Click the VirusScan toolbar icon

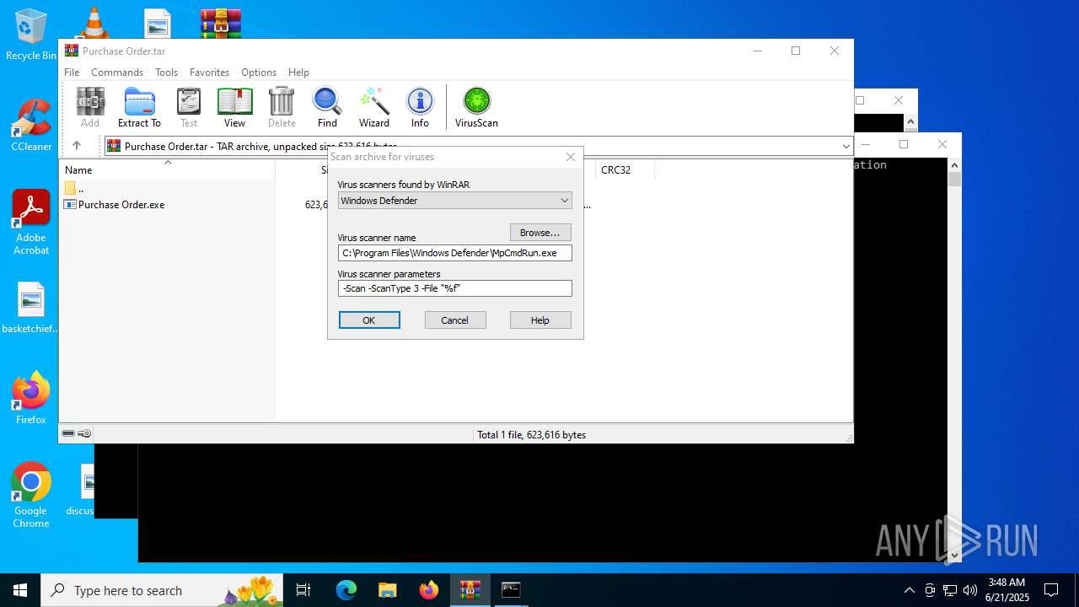[x=476, y=107]
